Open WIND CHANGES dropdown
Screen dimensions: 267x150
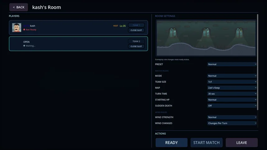(x=232, y=123)
